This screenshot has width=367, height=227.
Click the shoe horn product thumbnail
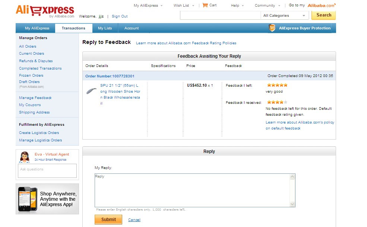[x=91, y=91]
